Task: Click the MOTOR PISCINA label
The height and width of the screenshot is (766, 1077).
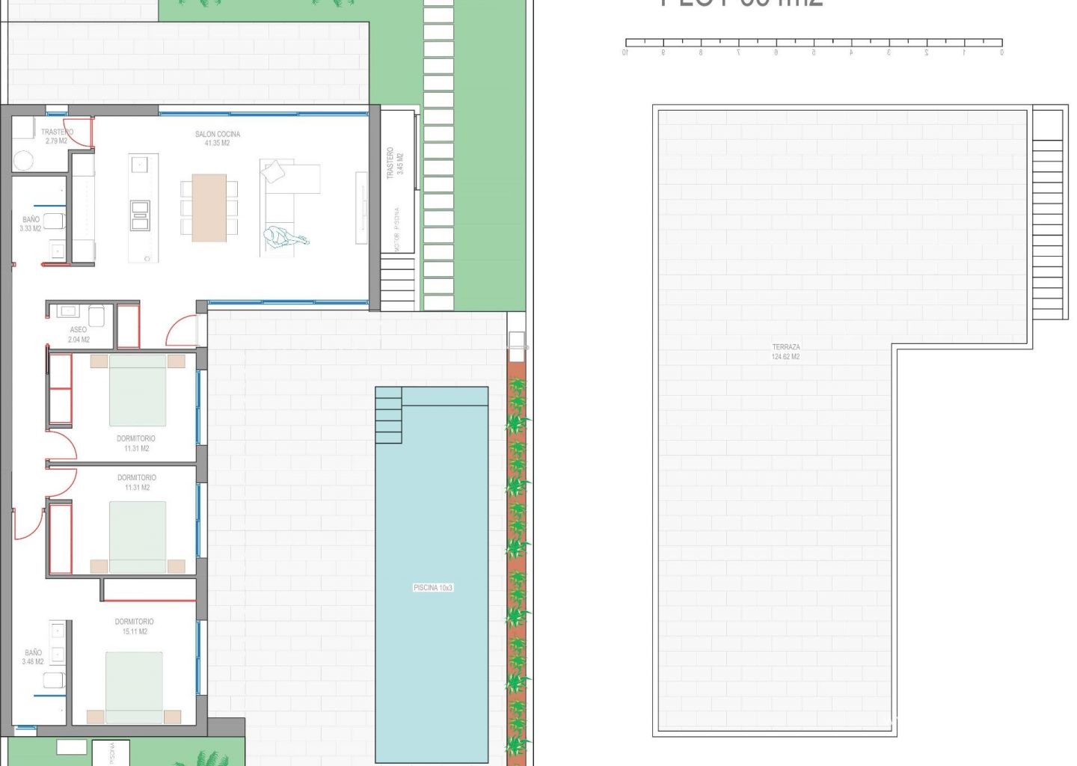Action: tap(396, 229)
